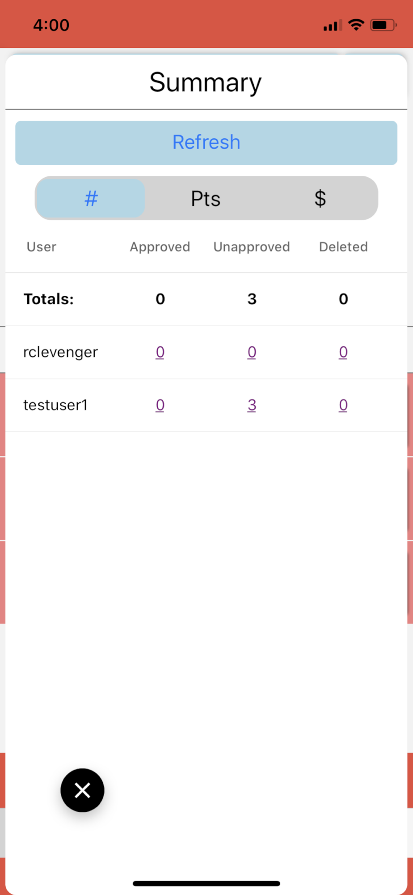Open testuser1's Deleted count link
Screen dimensions: 413x895
tap(343, 405)
